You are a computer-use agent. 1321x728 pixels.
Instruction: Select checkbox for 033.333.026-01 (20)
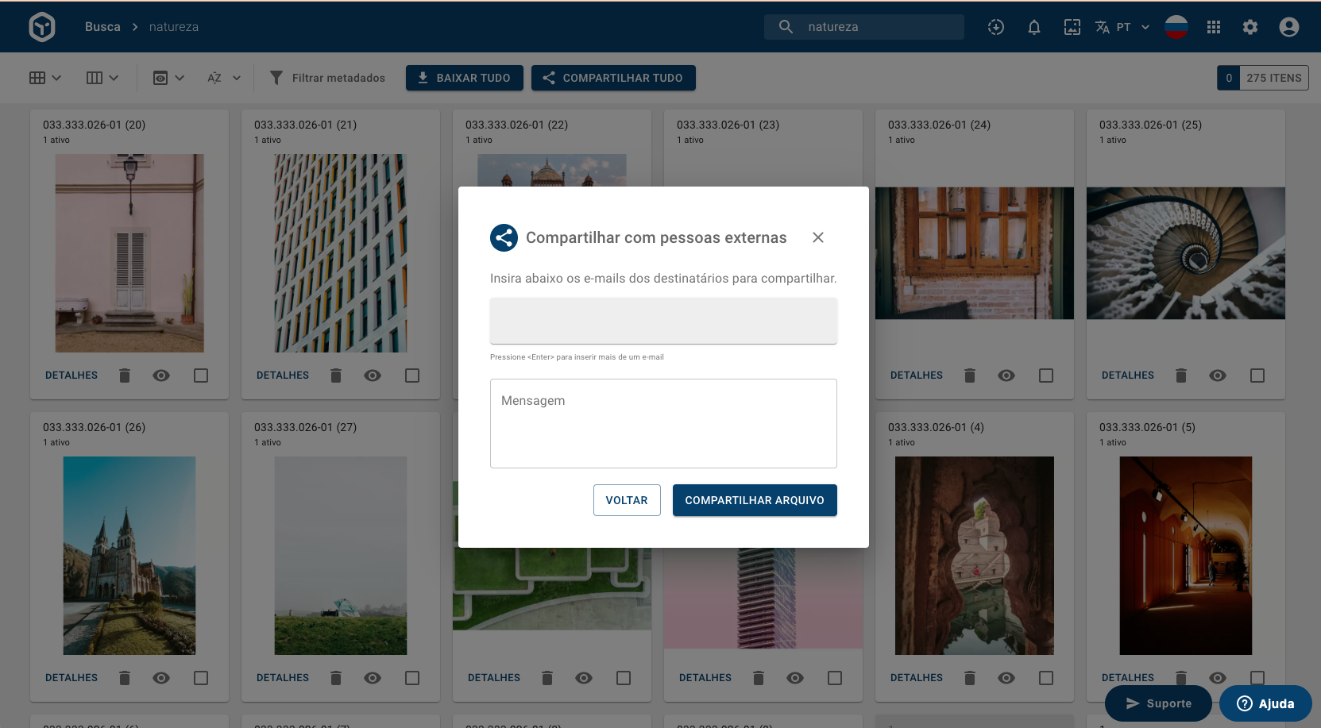click(x=201, y=376)
